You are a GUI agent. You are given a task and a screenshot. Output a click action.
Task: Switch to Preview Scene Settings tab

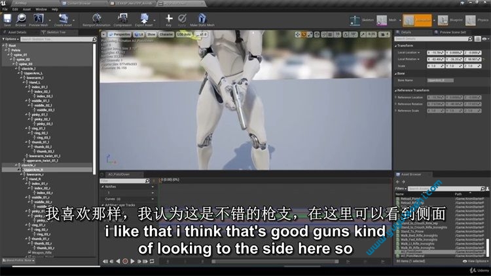(452, 32)
